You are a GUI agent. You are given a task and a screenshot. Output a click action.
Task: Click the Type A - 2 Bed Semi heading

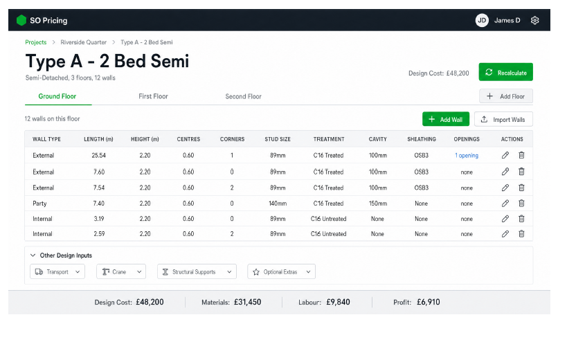coord(107,61)
